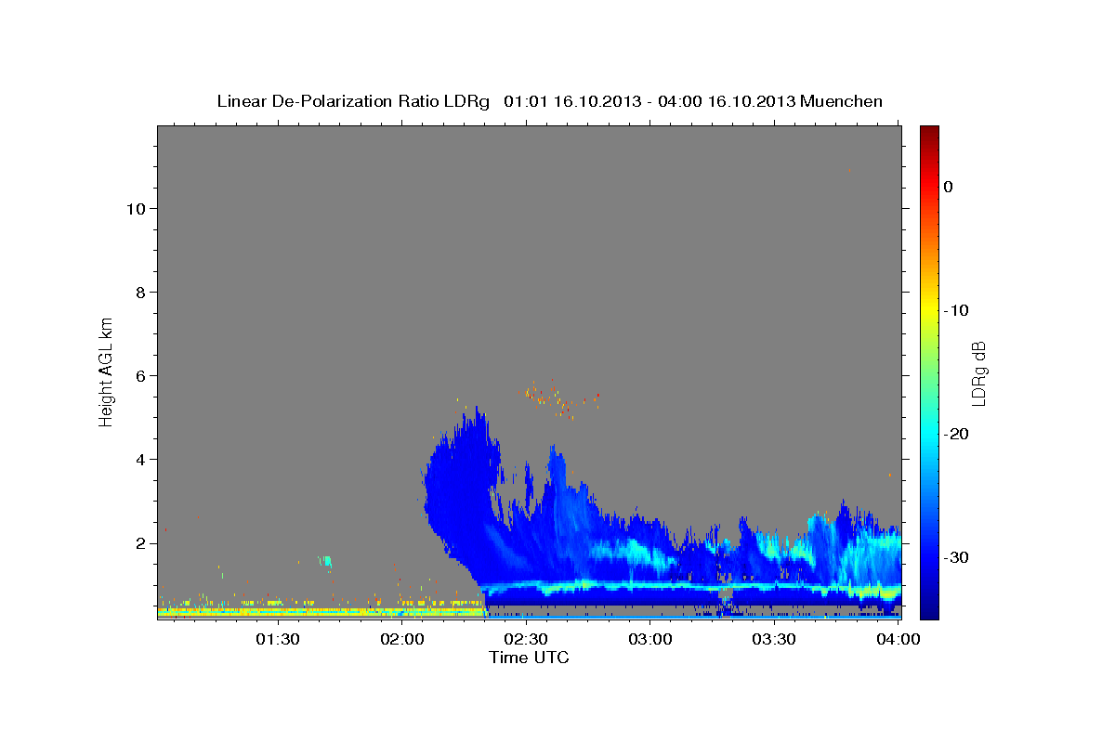This screenshot has height=743, width=1115.
Task: Click the small cyan echo patch near 01:40
Action: click(324, 561)
